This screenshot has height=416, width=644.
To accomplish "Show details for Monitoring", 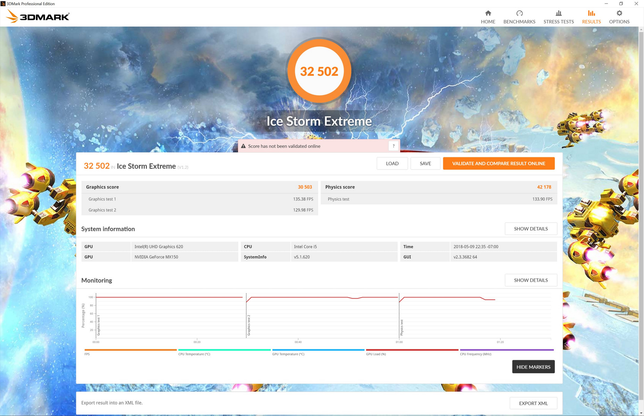I will (531, 280).
